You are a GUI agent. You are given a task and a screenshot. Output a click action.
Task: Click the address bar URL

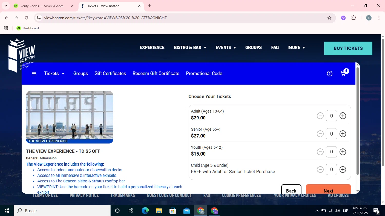(x=105, y=18)
